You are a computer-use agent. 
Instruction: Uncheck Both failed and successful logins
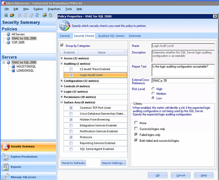pyautogui.click(x=136, y=140)
